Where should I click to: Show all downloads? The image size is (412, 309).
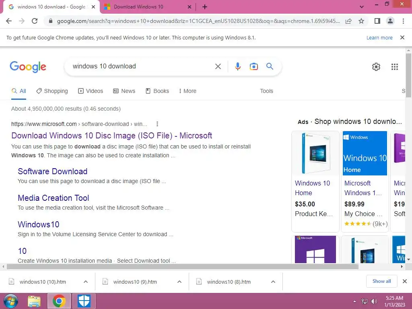point(381,281)
